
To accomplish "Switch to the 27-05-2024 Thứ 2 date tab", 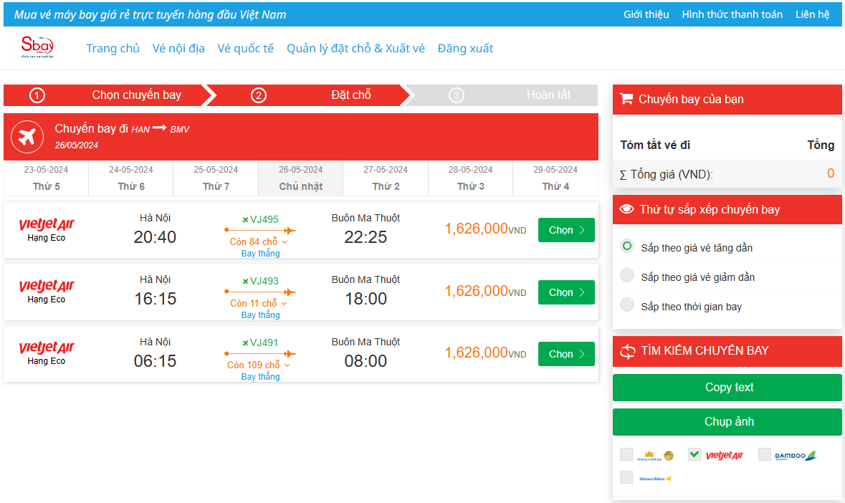I will pyautogui.click(x=386, y=178).
